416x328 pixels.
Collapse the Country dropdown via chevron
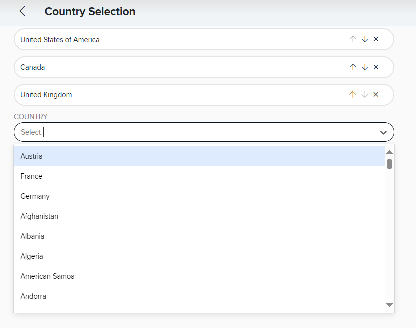click(383, 132)
